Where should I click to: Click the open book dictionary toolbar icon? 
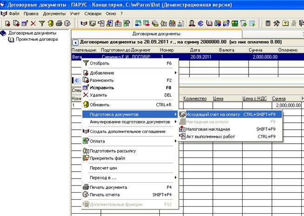[209, 23]
